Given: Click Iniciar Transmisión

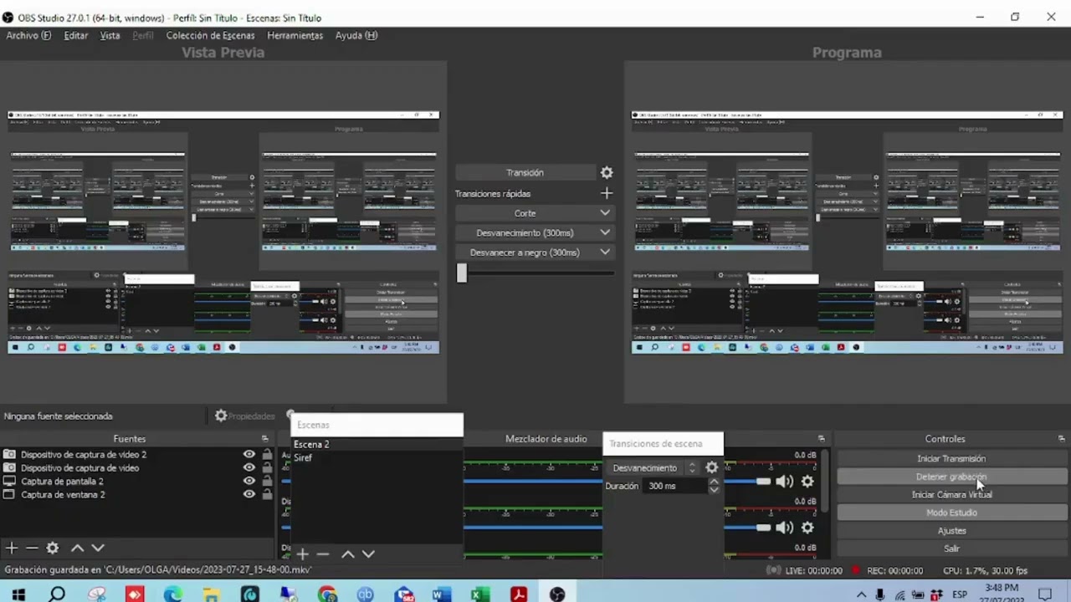Looking at the screenshot, I should [x=951, y=458].
